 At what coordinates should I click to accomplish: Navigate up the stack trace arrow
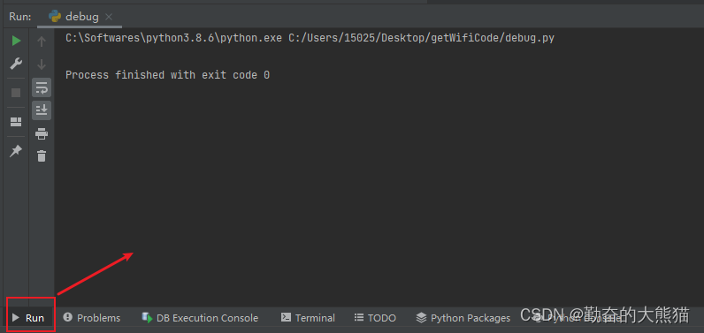pos(42,42)
